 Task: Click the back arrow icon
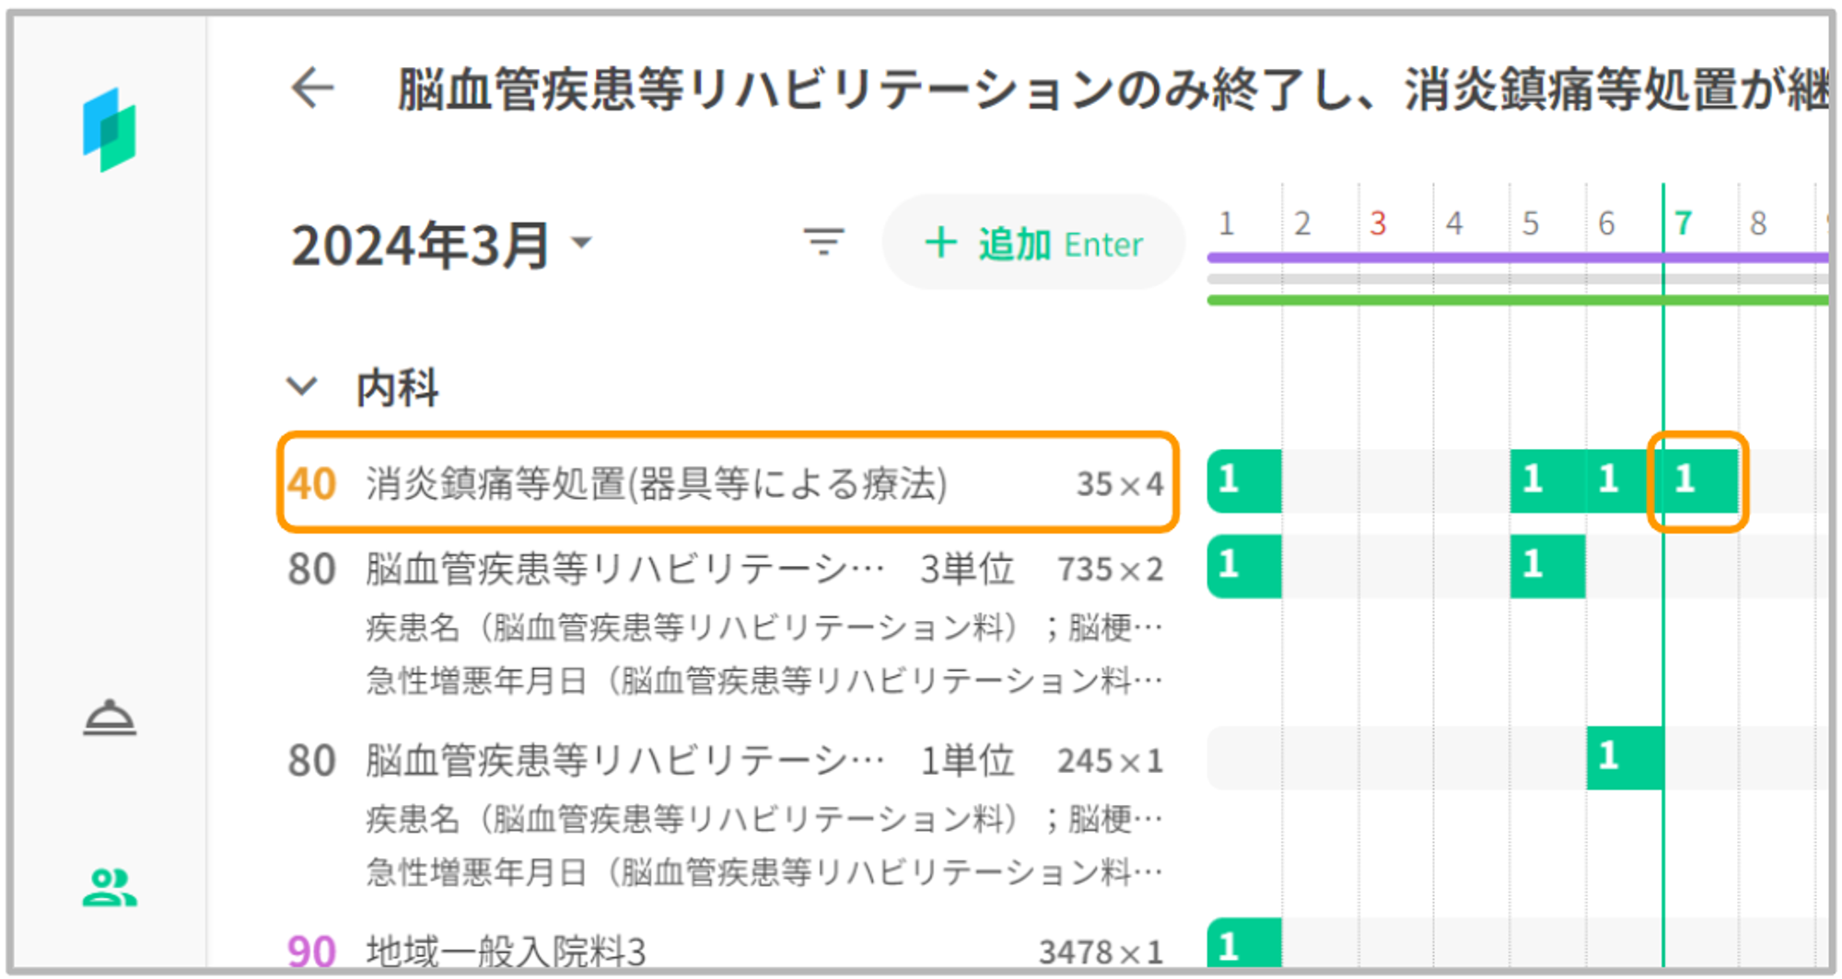click(x=312, y=89)
